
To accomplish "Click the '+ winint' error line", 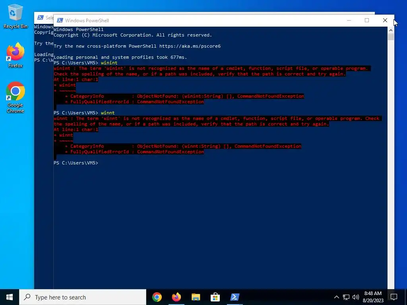I will pos(65,85).
